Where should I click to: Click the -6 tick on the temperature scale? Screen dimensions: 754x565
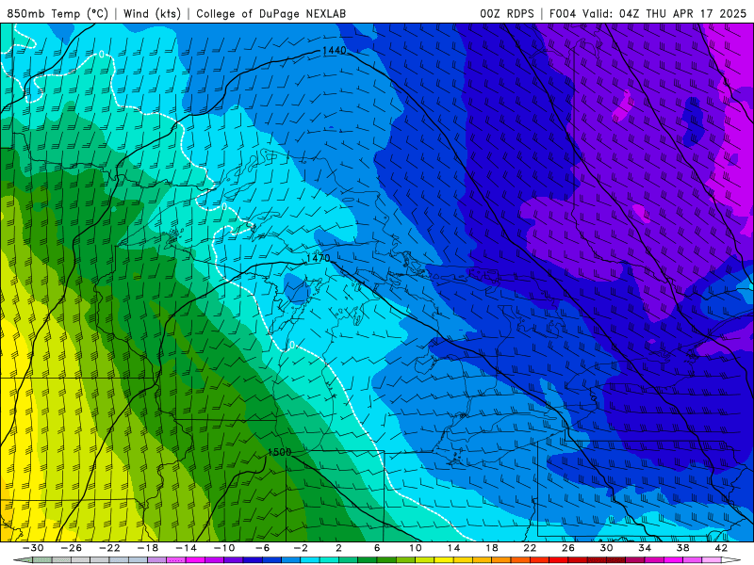[x=262, y=548]
